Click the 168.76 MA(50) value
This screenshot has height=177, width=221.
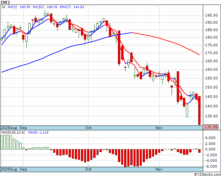coord(52,7)
